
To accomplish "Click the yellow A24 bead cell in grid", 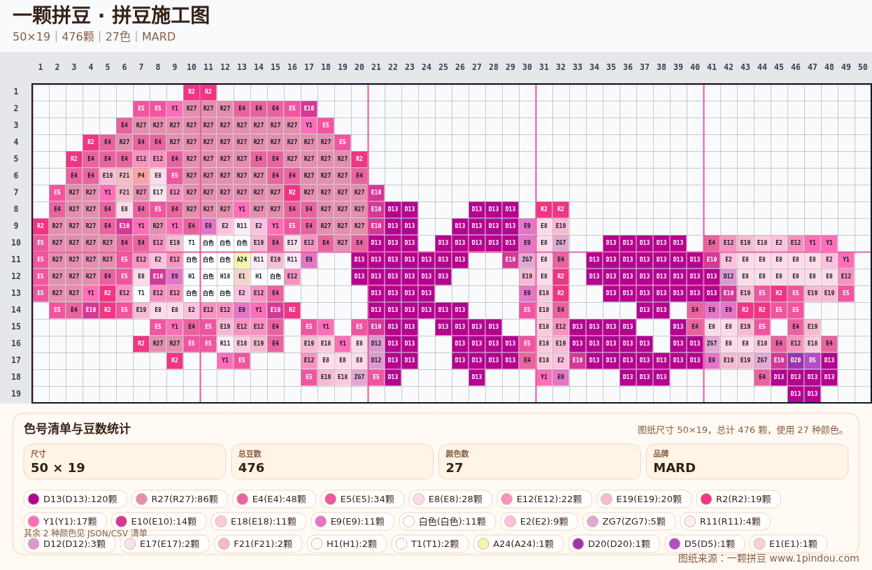I will pos(242,259).
